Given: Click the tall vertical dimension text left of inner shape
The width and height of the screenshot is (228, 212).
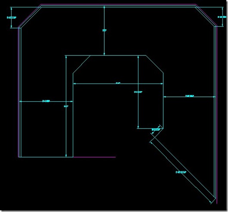Looking at the screenshot, I should coord(66,106).
